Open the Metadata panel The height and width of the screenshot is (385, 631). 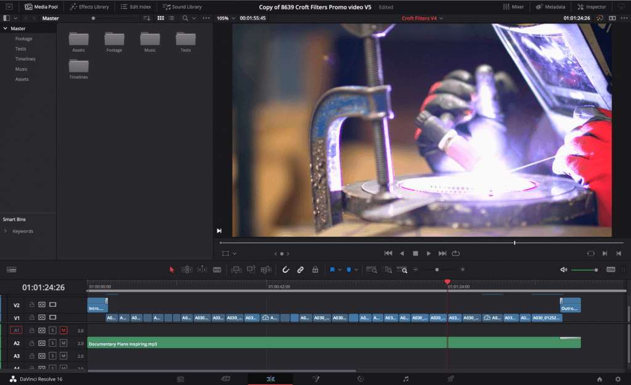coord(550,7)
